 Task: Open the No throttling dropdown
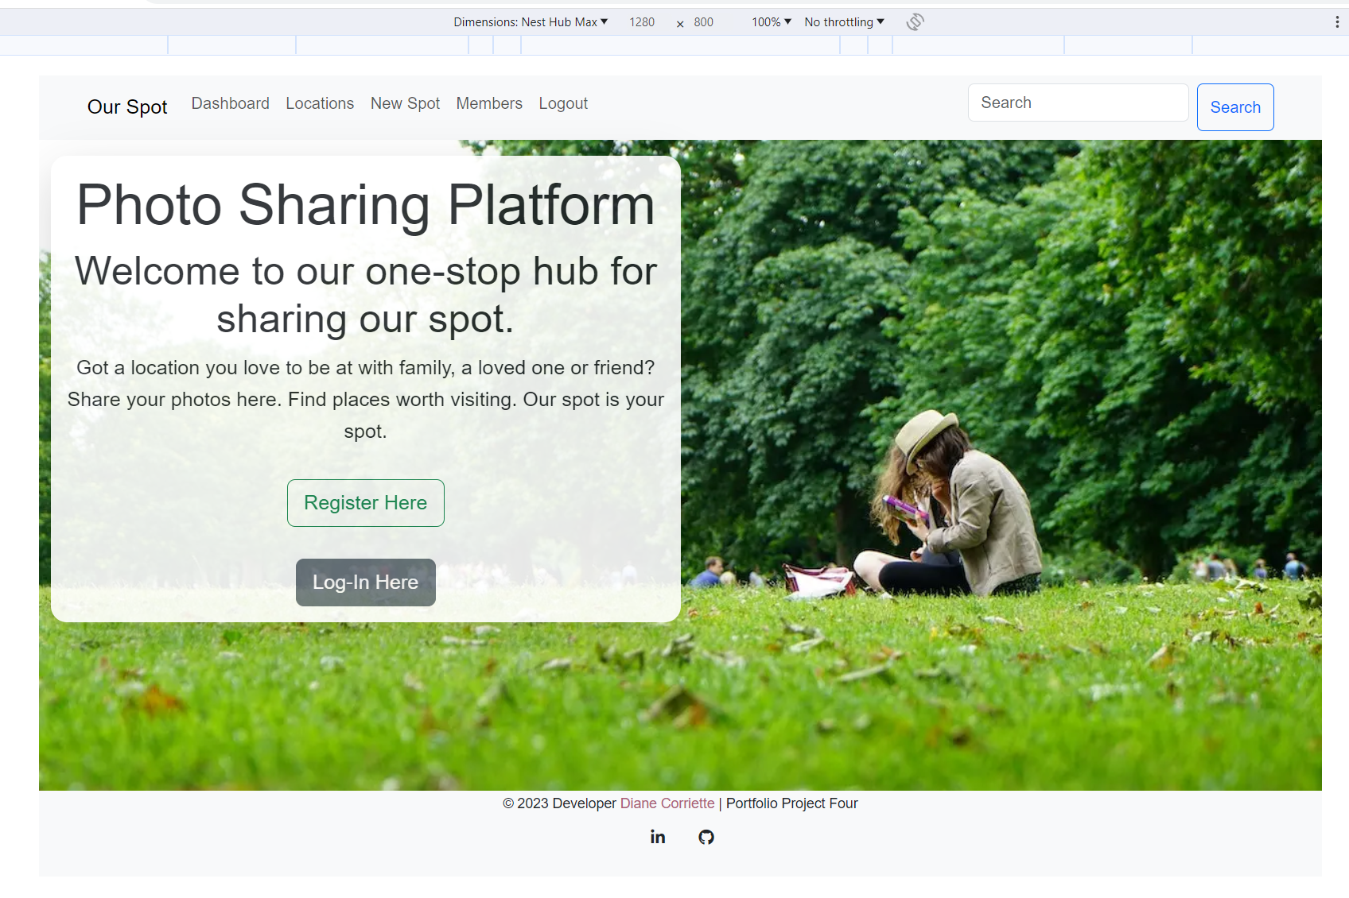tap(844, 22)
